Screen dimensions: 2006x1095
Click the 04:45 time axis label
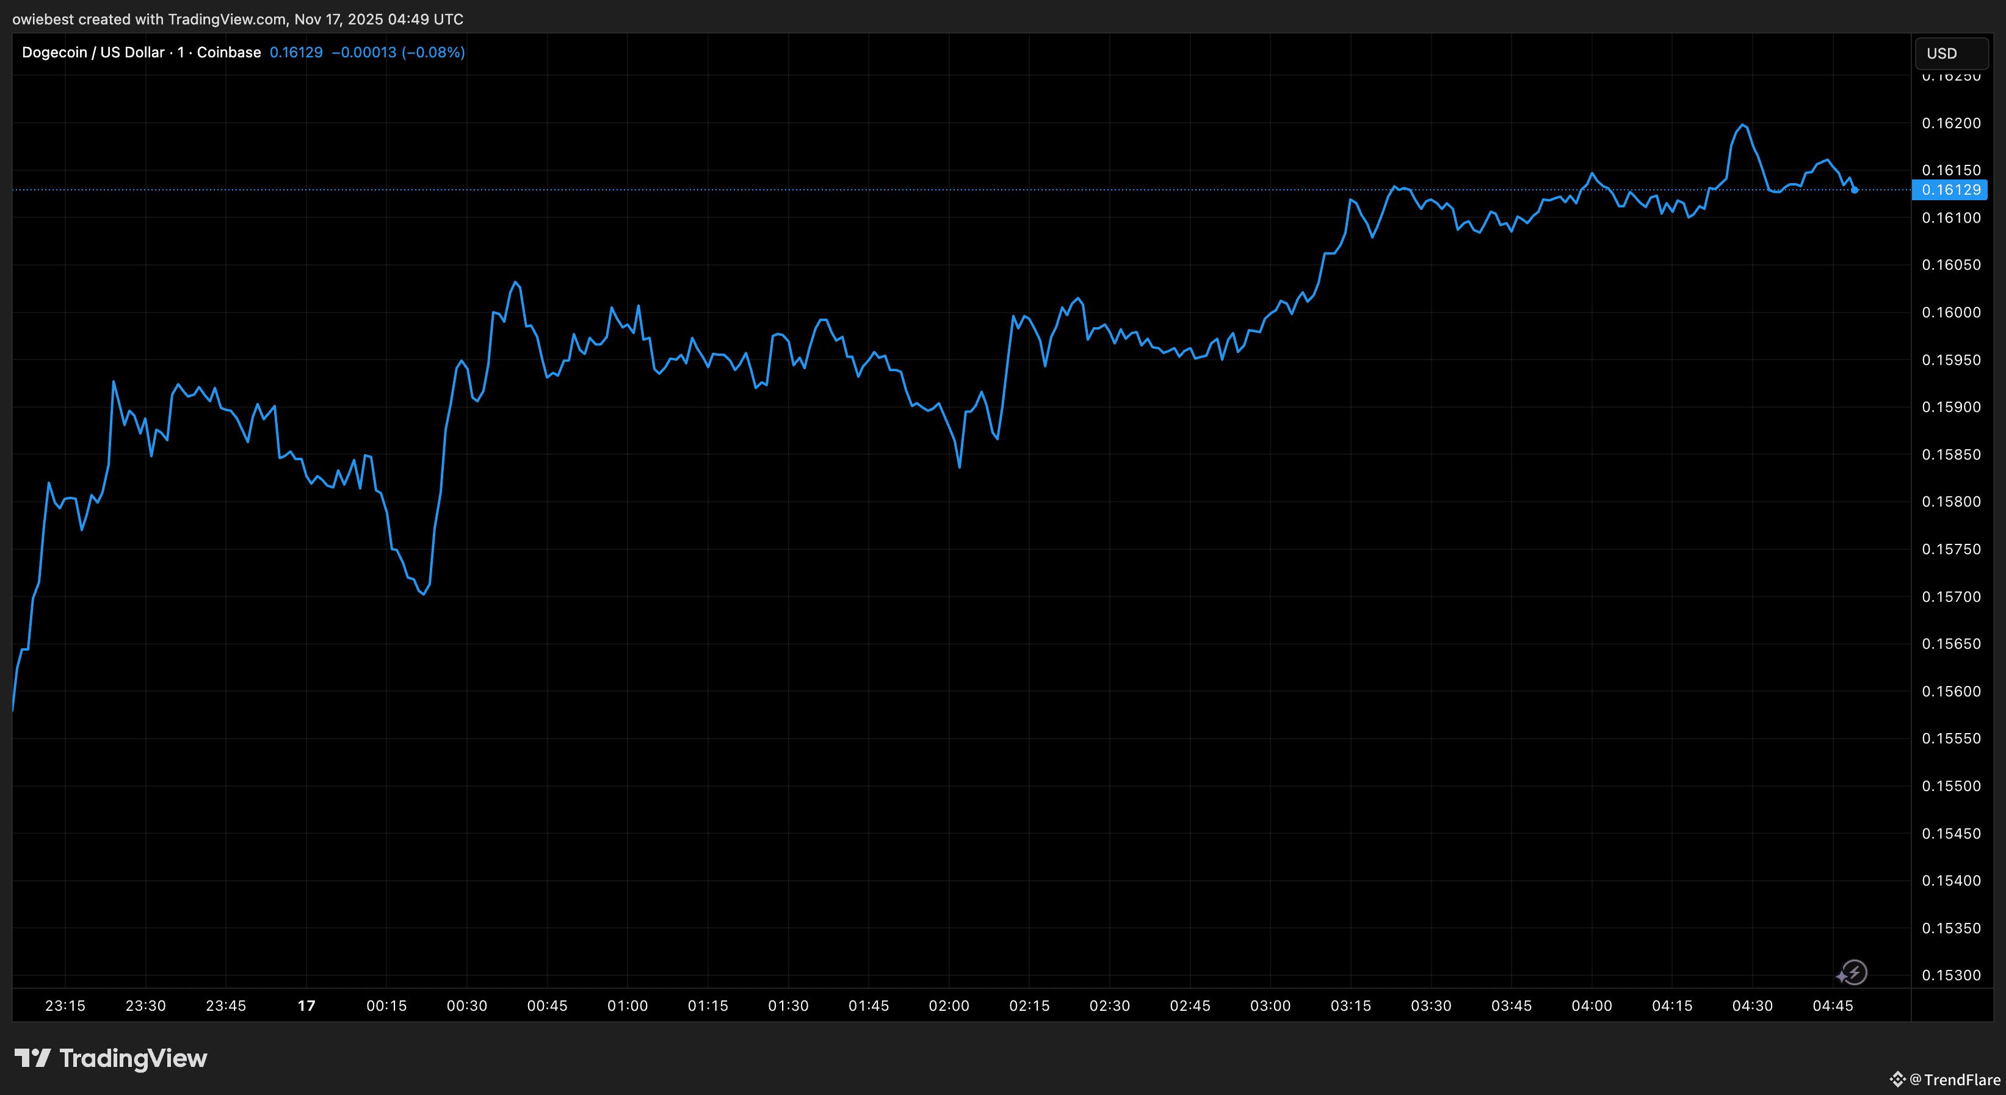pyautogui.click(x=1833, y=1005)
